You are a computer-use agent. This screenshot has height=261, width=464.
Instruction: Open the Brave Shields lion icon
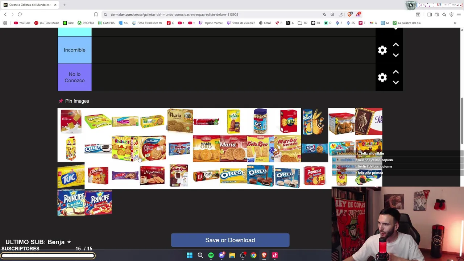(x=349, y=14)
